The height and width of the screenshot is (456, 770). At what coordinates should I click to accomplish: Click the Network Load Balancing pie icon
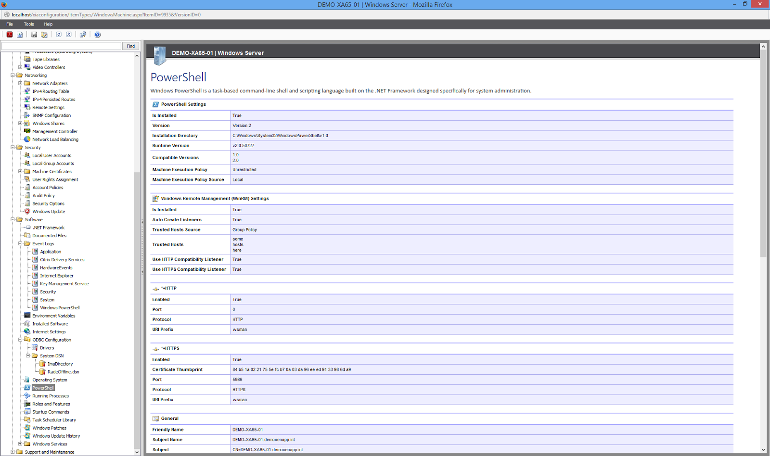[27, 139]
